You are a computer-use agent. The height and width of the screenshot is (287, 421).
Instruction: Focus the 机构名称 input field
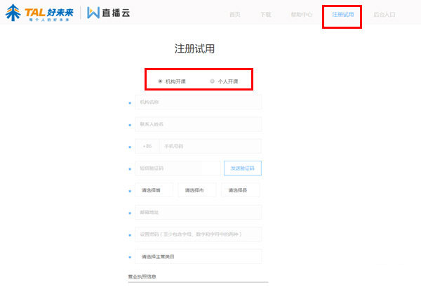198,102
